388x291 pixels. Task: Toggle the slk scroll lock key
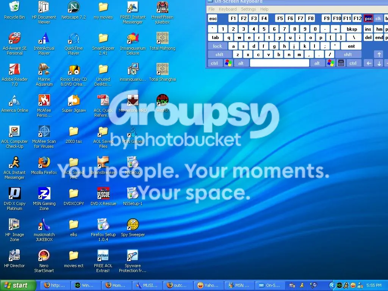378,19
